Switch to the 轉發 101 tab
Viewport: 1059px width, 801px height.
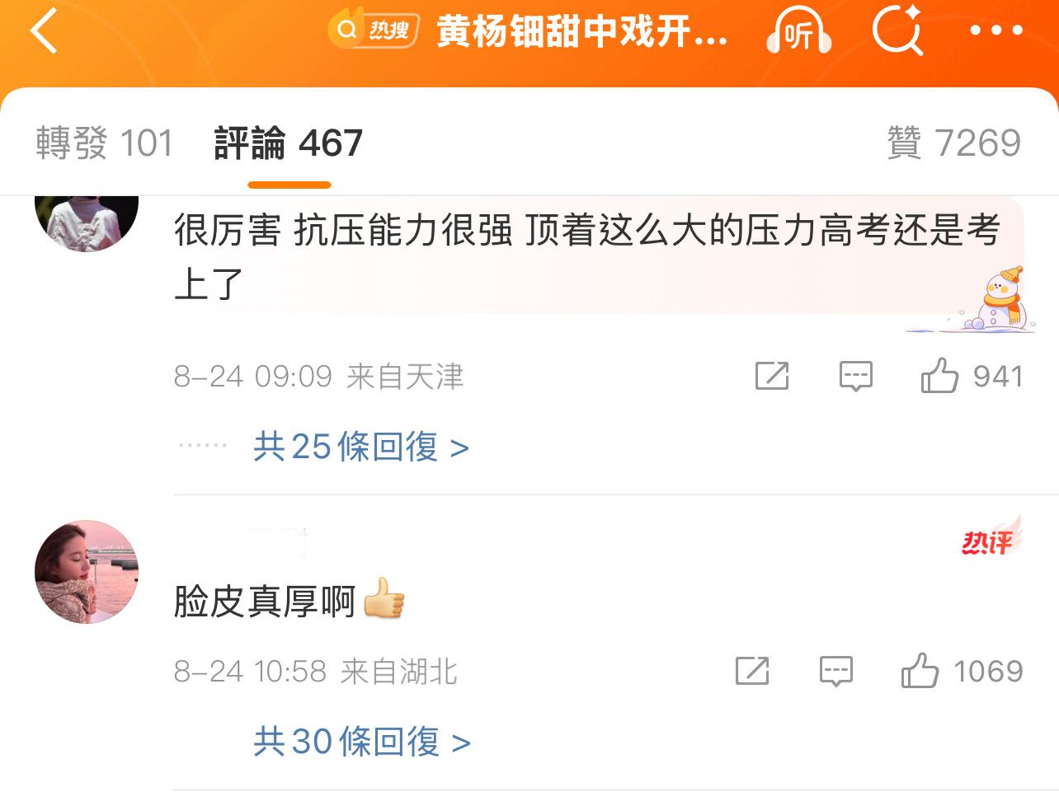pyautogui.click(x=105, y=143)
